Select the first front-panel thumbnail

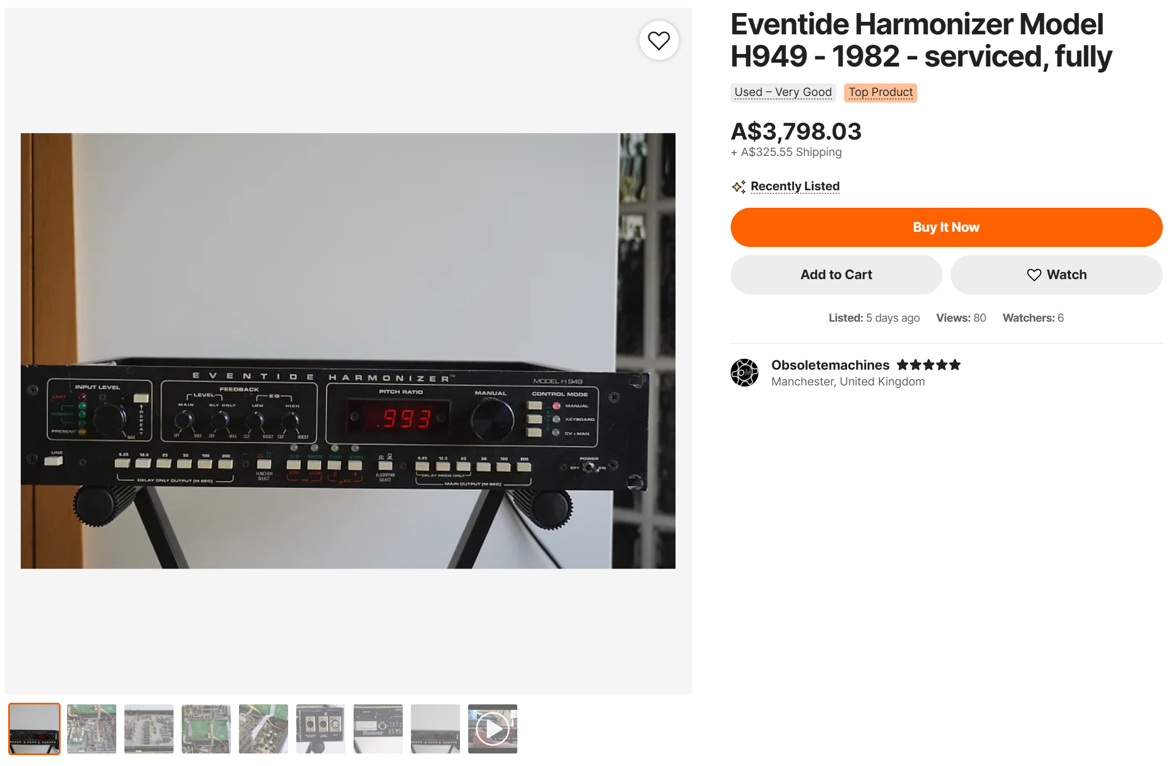[x=34, y=729]
